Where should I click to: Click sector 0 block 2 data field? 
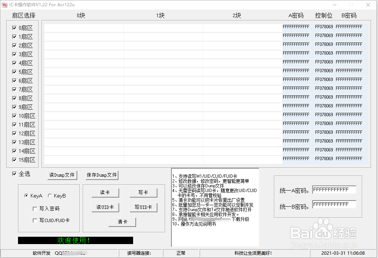tap(243, 28)
